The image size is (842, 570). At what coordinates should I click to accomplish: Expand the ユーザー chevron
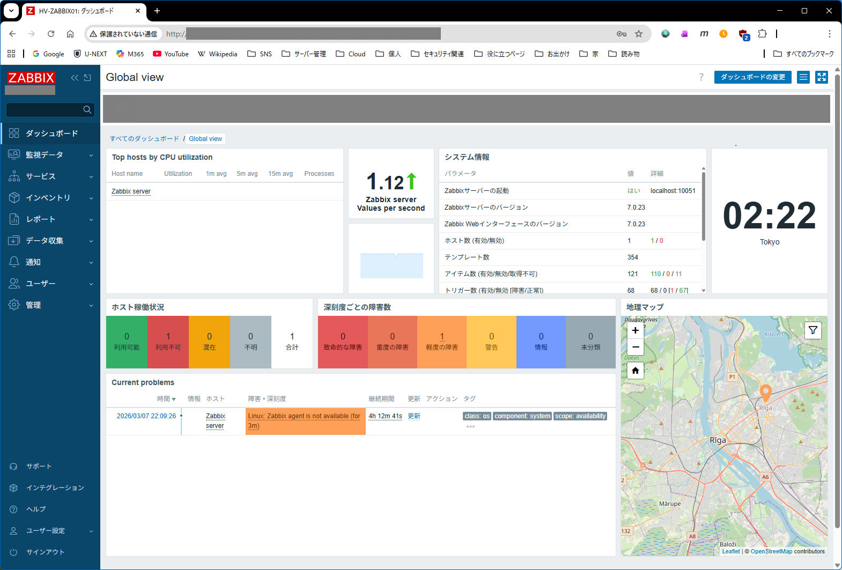pyautogui.click(x=91, y=284)
